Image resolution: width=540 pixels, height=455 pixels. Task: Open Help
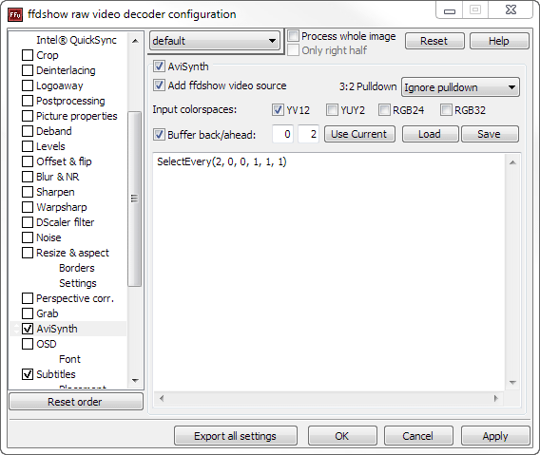(499, 41)
